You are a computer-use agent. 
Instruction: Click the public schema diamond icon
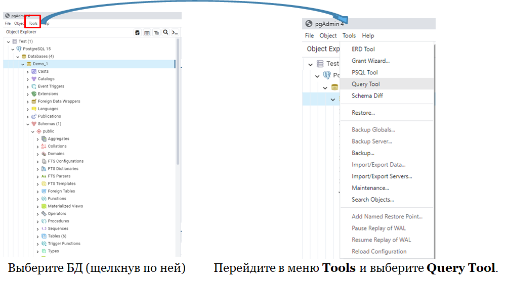[39, 131]
